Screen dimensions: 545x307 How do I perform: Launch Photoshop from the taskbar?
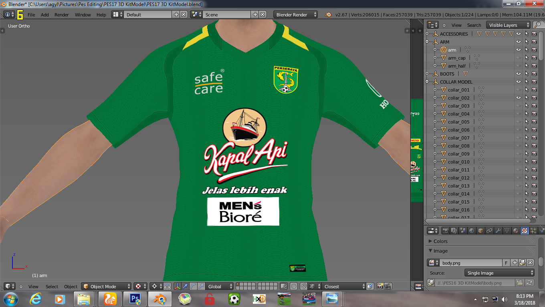(135, 299)
